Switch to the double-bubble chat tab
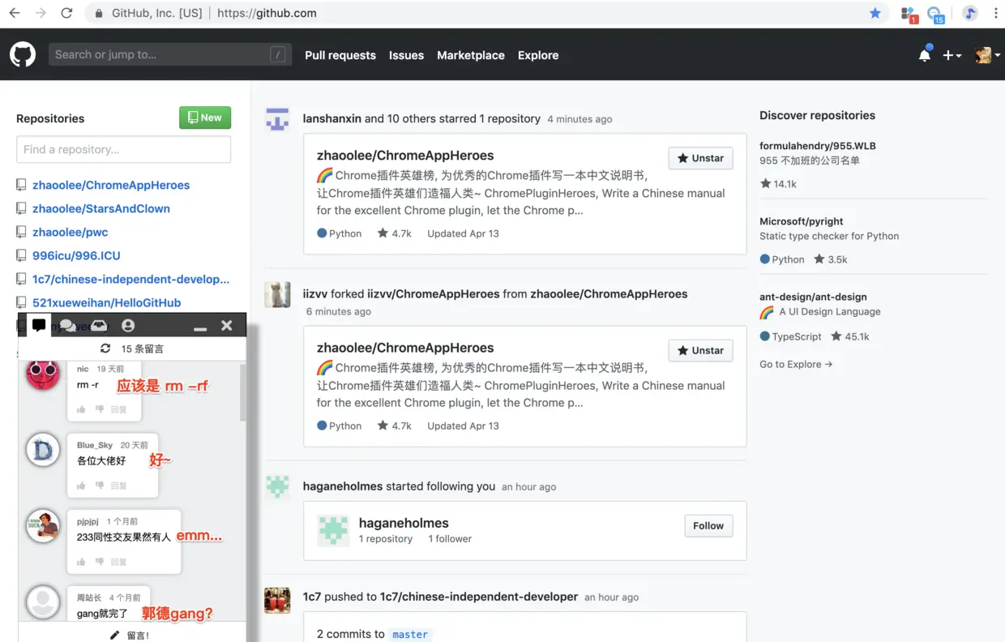The height and width of the screenshot is (642, 1005). click(68, 325)
